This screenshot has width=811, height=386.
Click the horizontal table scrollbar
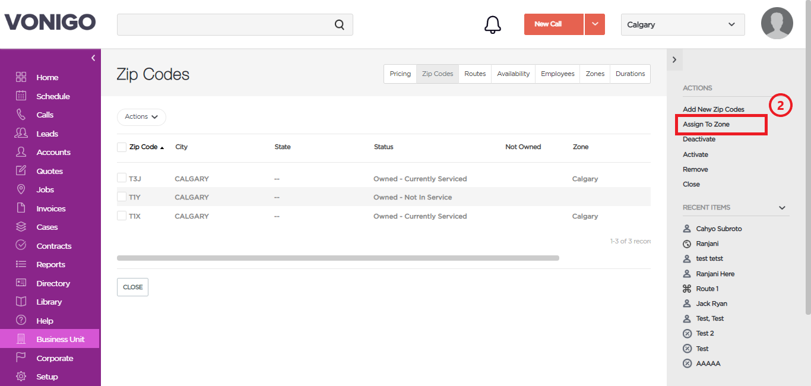[x=338, y=258]
